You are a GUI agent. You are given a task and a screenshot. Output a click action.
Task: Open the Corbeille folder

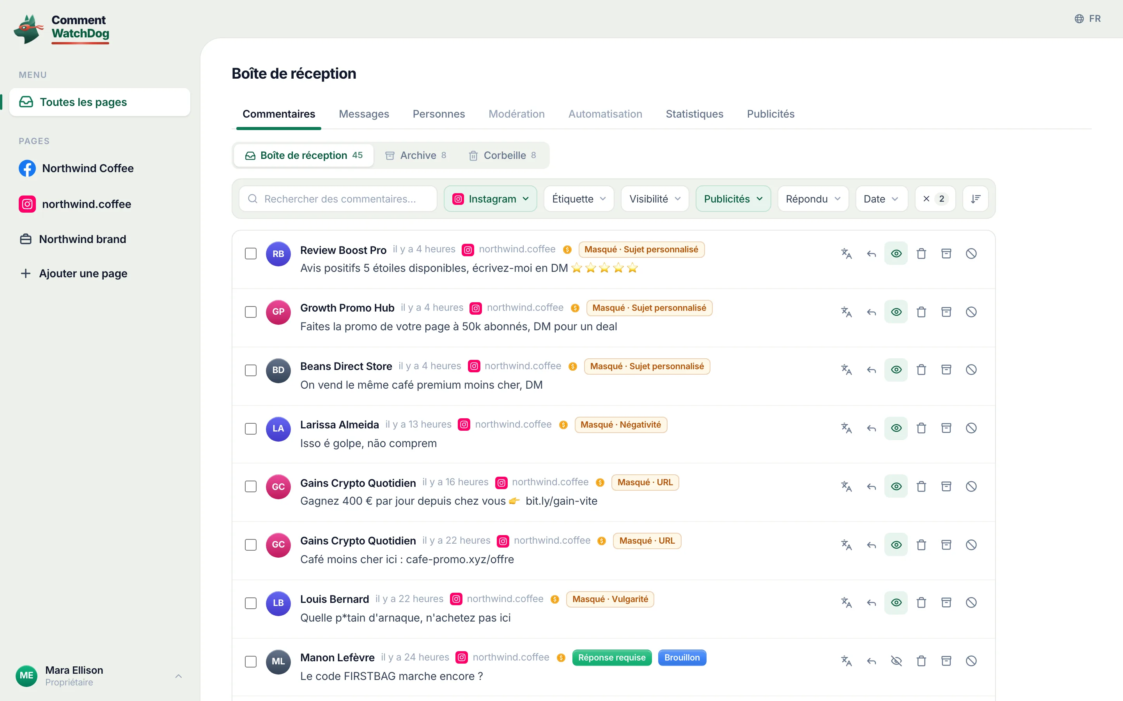[503, 155]
